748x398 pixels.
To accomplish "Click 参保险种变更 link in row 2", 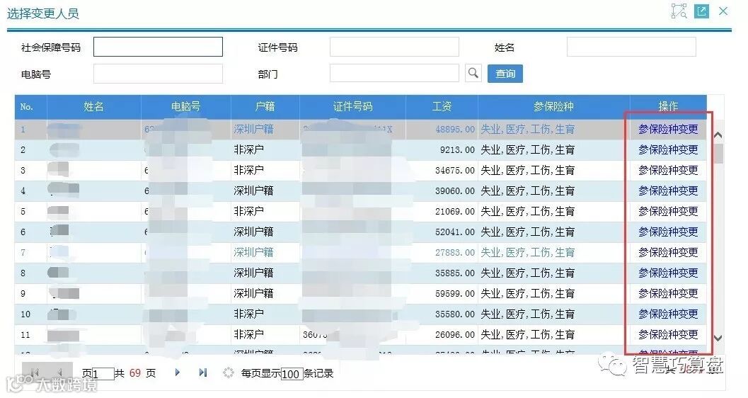I will click(x=668, y=149).
